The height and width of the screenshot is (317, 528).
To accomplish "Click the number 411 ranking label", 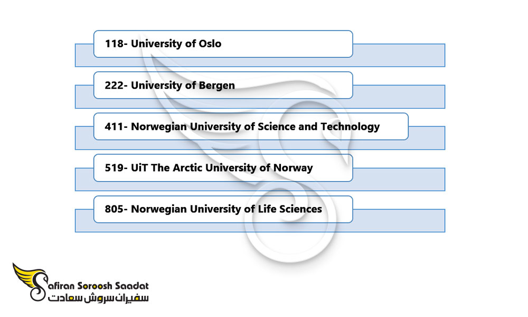I will point(114,126).
